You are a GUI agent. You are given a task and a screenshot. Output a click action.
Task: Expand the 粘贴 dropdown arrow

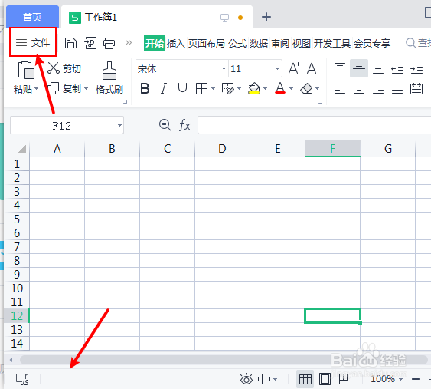pyautogui.click(x=37, y=89)
